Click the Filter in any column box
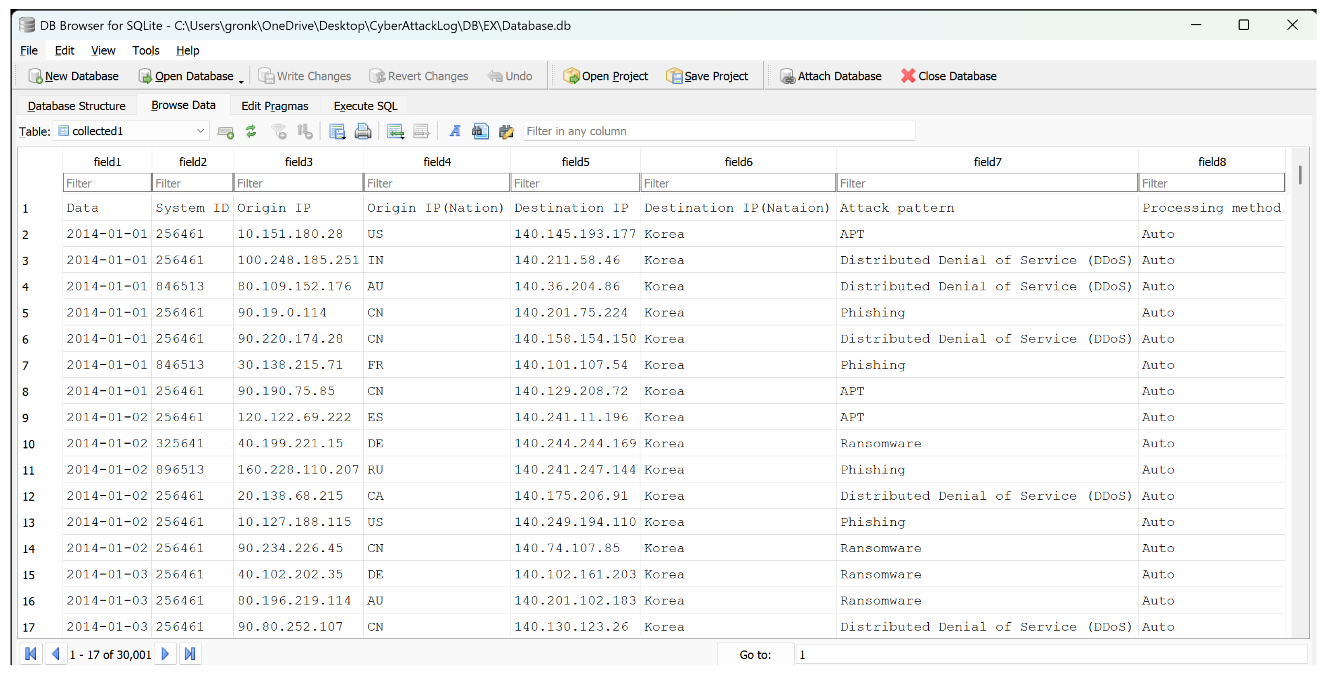1327x673 pixels. [718, 131]
